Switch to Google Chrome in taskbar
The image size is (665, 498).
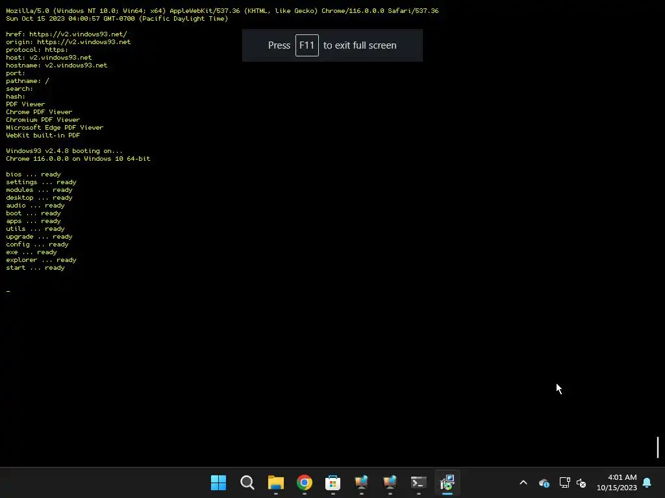click(305, 482)
